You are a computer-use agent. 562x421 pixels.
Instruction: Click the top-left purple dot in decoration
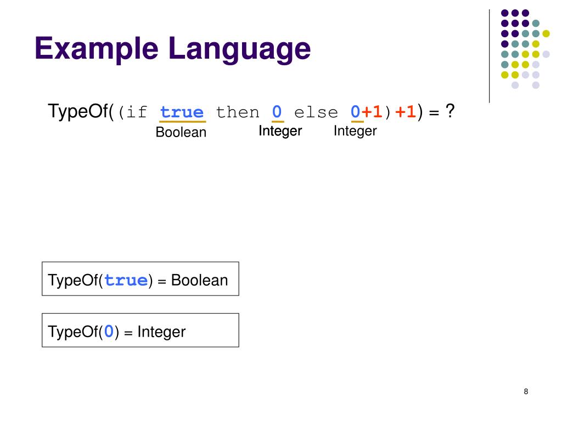pos(505,13)
